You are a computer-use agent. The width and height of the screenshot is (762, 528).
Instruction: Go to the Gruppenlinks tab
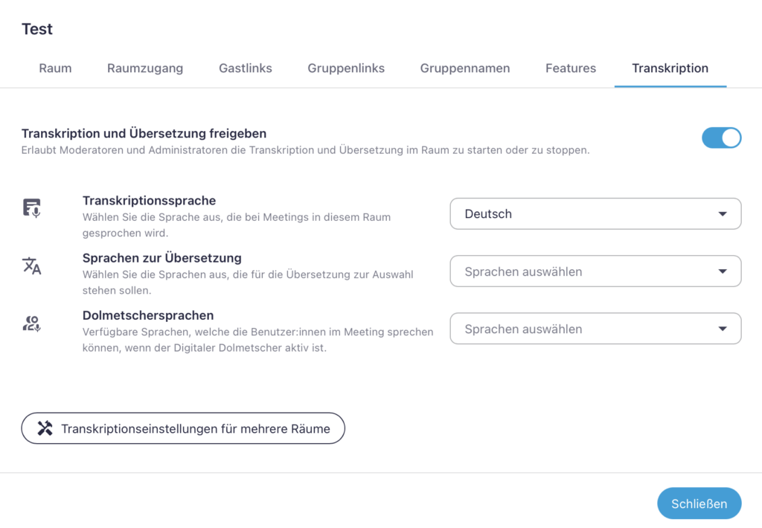345,68
